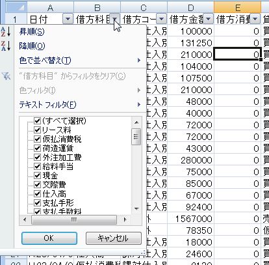Click cell containing 48000
269x265 pixels.
[190, 102]
